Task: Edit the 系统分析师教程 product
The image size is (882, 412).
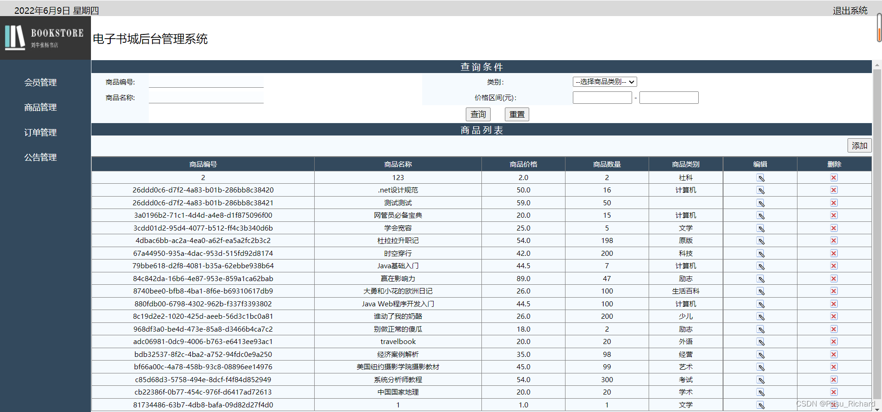Action: [761, 380]
